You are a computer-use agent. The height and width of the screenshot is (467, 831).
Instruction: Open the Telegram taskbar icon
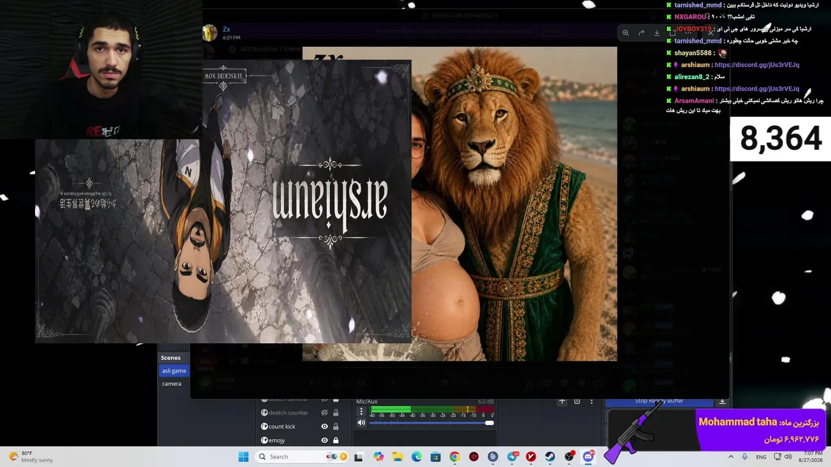click(x=512, y=457)
